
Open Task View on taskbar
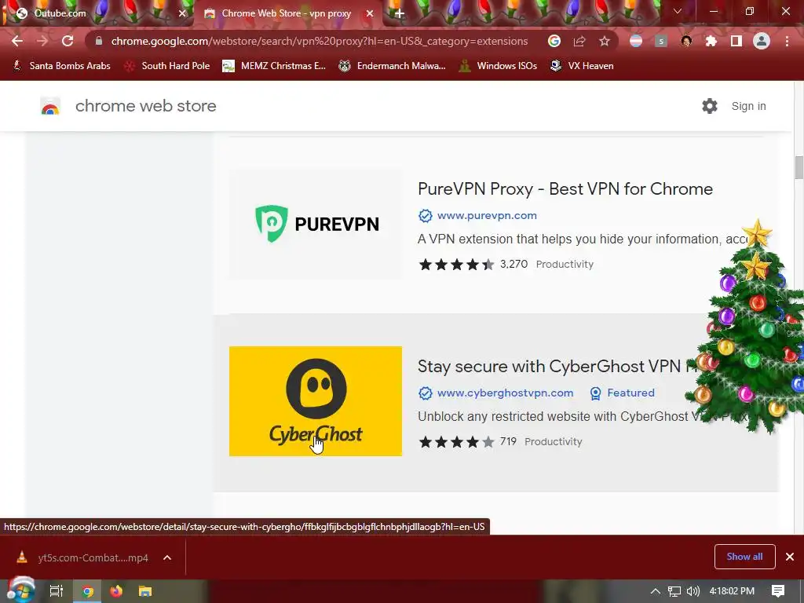56,591
